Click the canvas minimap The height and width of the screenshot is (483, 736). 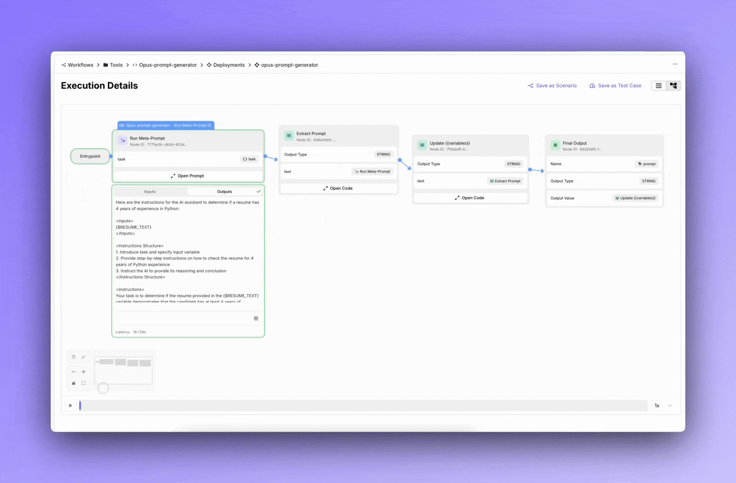(124, 370)
